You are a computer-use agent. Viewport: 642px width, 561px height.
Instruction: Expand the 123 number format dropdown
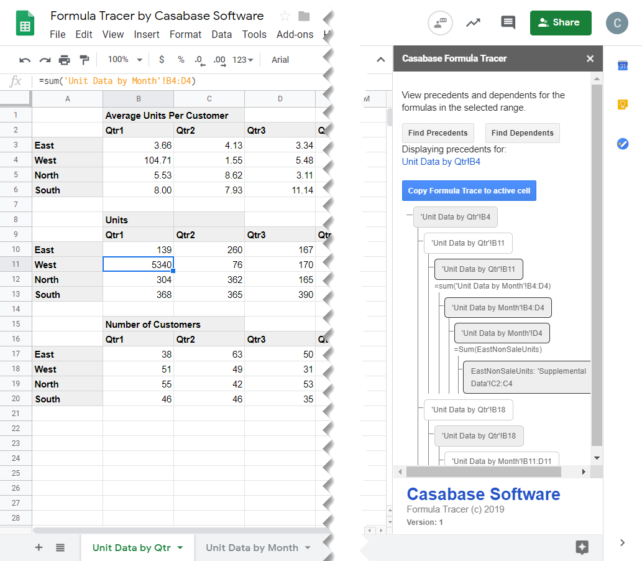click(x=242, y=60)
